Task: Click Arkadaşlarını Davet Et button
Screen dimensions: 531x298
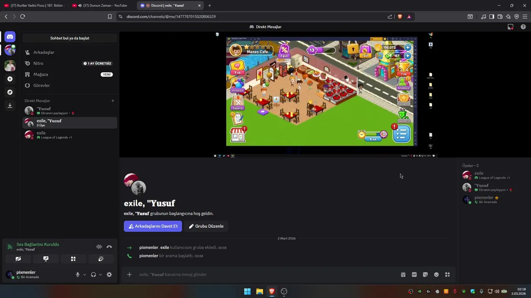Action: 153,226
